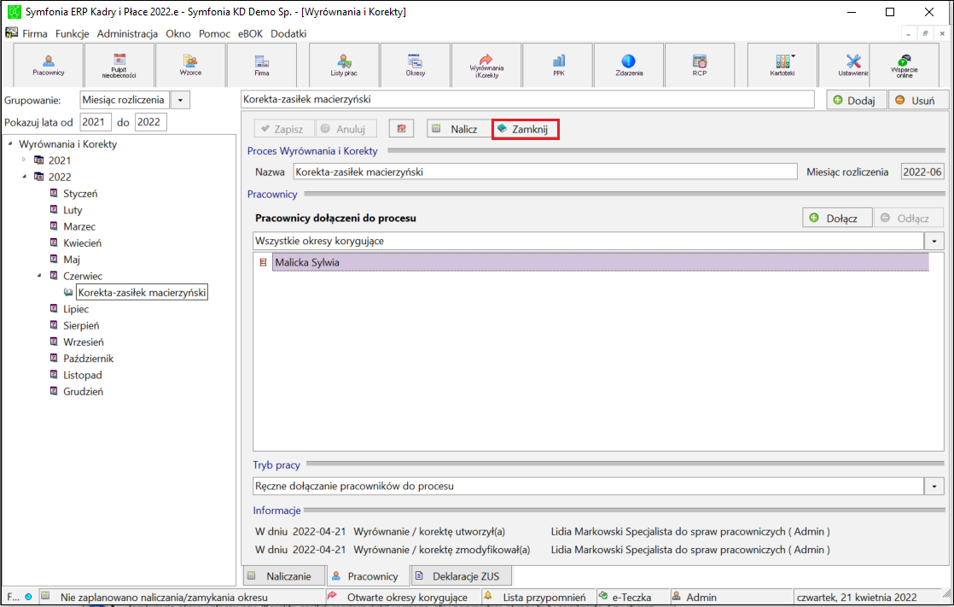Switch to the Deklaracje ZUS tab
Image resolution: width=954 pixels, height=607 pixels.
(x=461, y=576)
